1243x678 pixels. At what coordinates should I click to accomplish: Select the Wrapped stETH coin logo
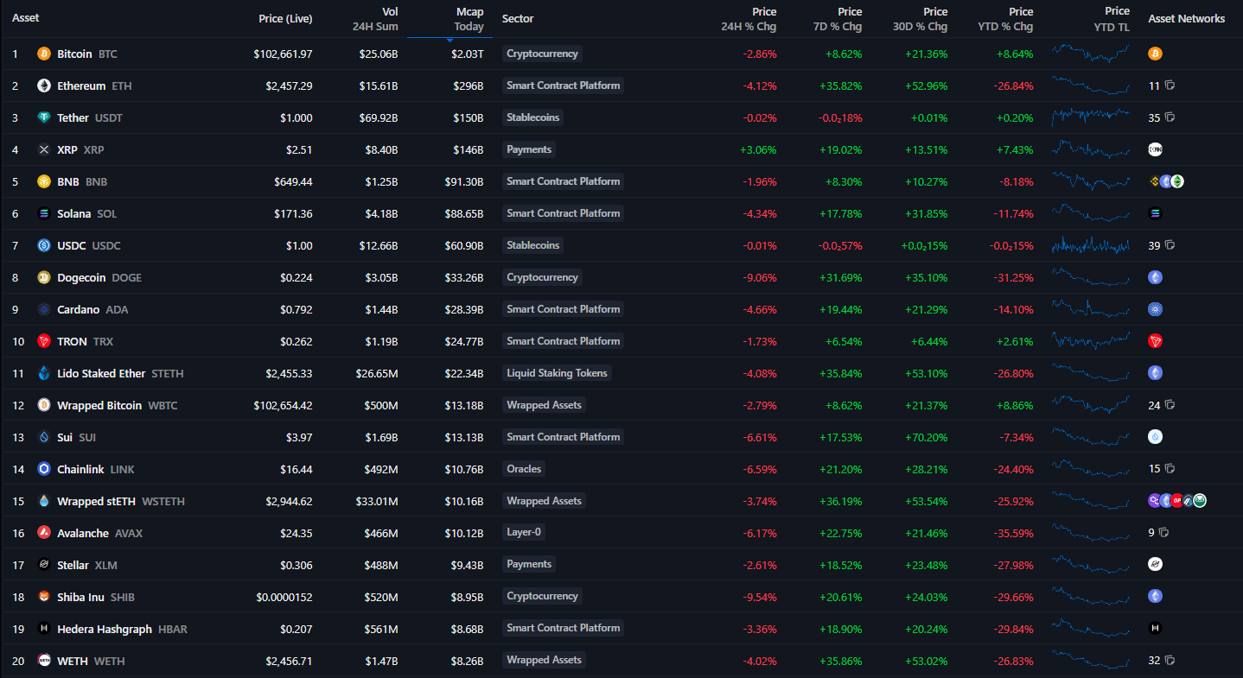pyautogui.click(x=44, y=501)
